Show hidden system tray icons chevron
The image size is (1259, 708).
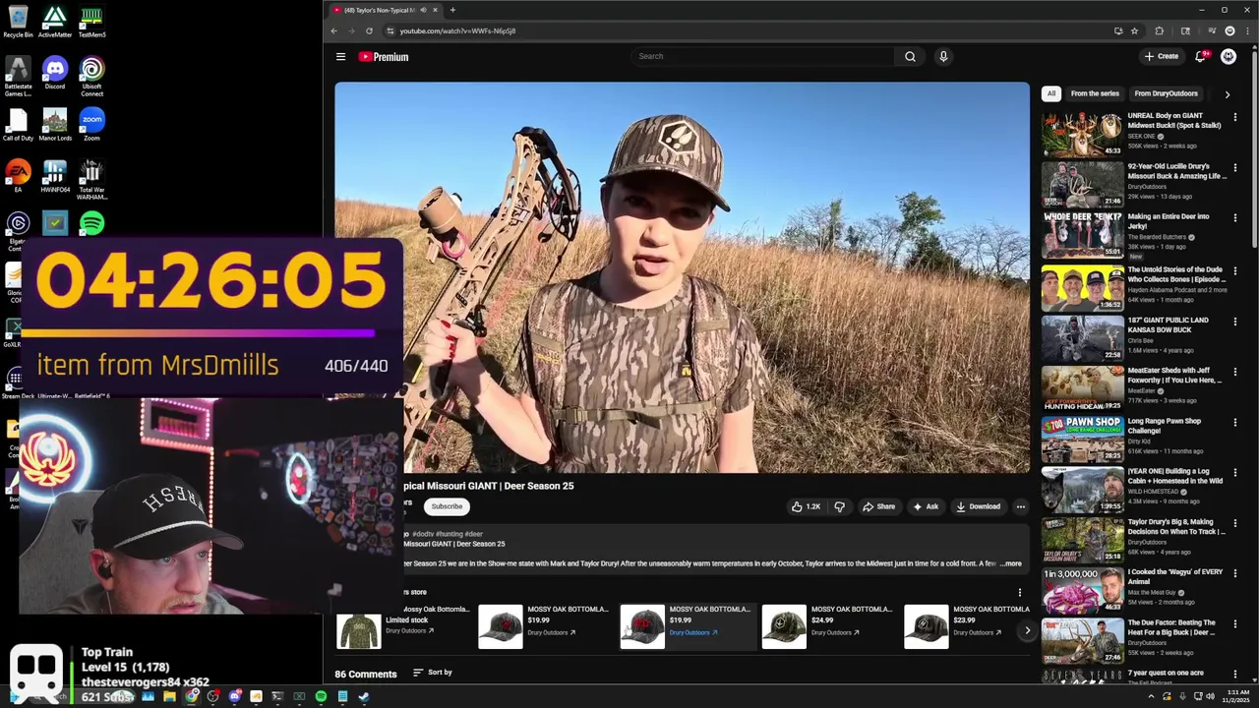pos(1151,696)
